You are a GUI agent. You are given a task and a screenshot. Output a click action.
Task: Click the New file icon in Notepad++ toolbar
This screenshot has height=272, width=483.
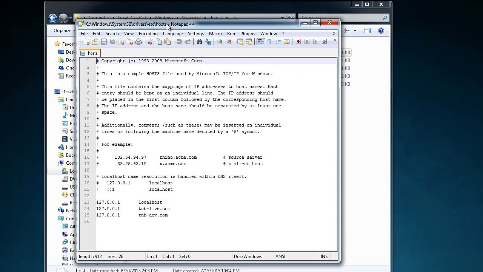pos(86,42)
